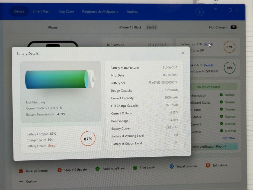Click the iPhone 15 Black device label
Screen dimensions: 253x190
(130, 27)
